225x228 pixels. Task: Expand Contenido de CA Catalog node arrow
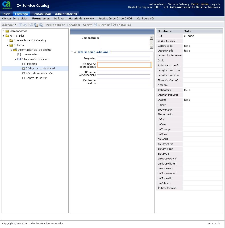click(x=8, y=40)
